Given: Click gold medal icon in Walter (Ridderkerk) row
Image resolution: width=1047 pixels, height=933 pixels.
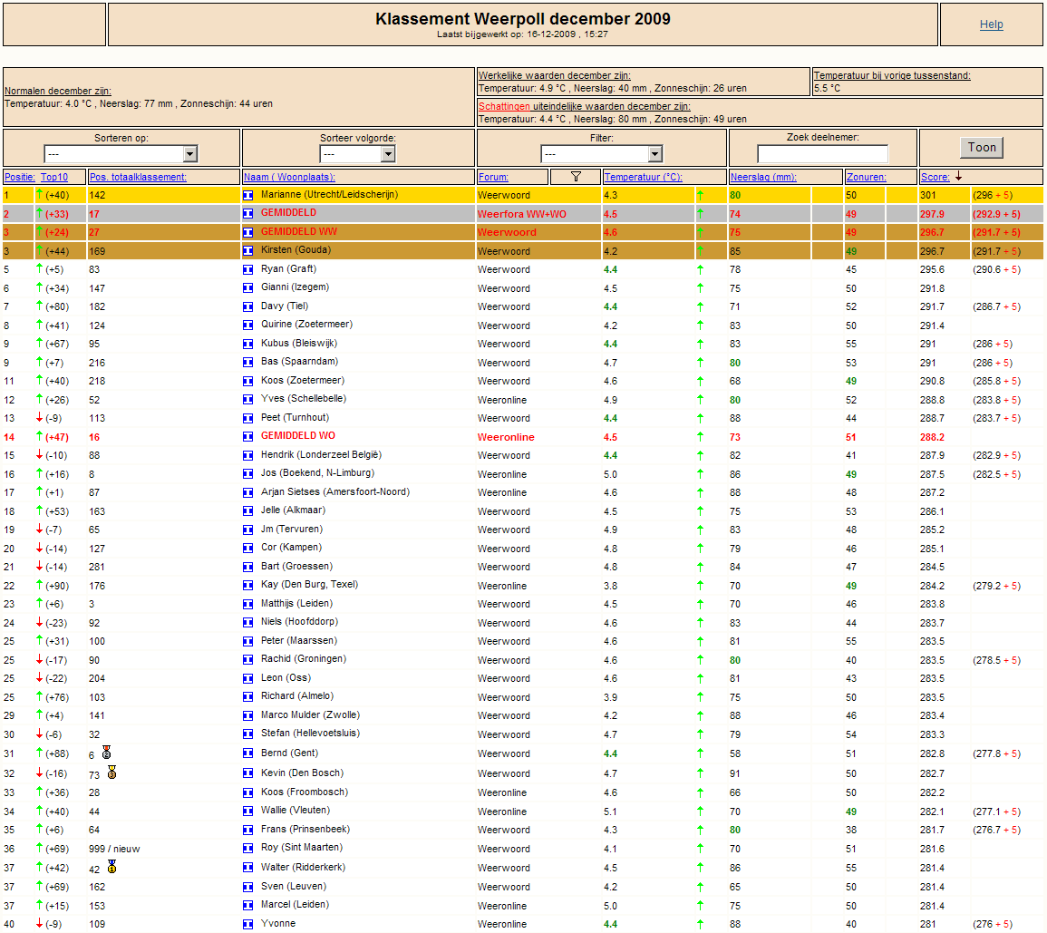Looking at the screenshot, I should click(111, 867).
